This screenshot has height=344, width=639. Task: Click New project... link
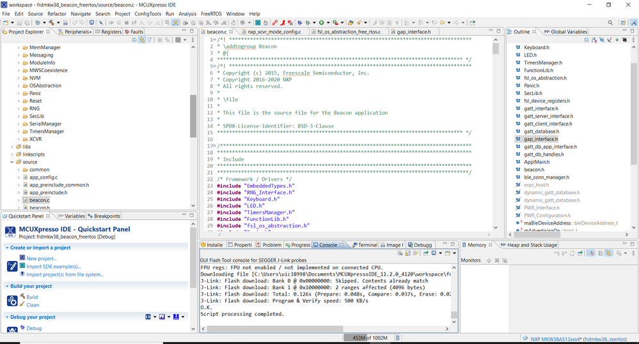42,258
